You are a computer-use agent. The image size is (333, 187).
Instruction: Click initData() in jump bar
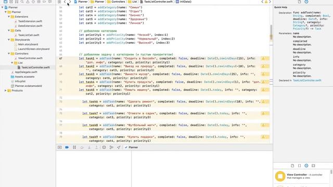(x=184, y=2)
